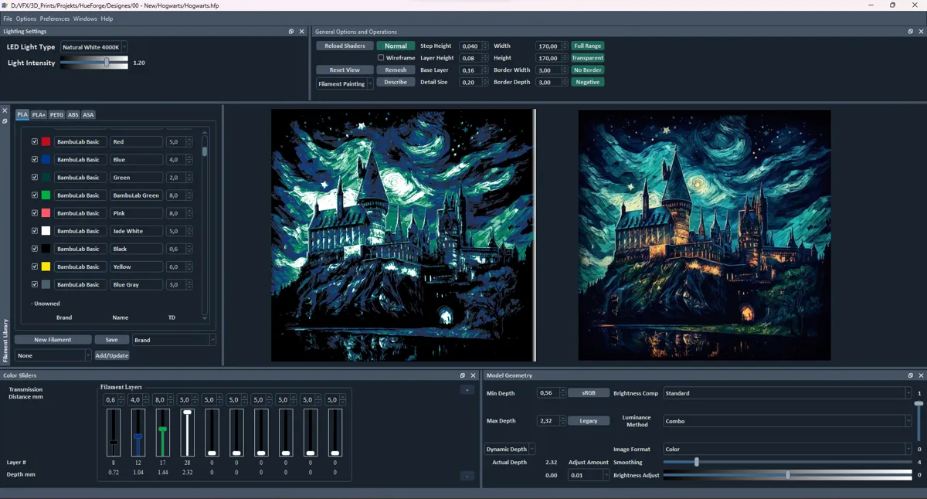This screenshot has height=499, width=927.
Task: Toggle the Blue filament checkbox
Action: (x=35, y=160)
